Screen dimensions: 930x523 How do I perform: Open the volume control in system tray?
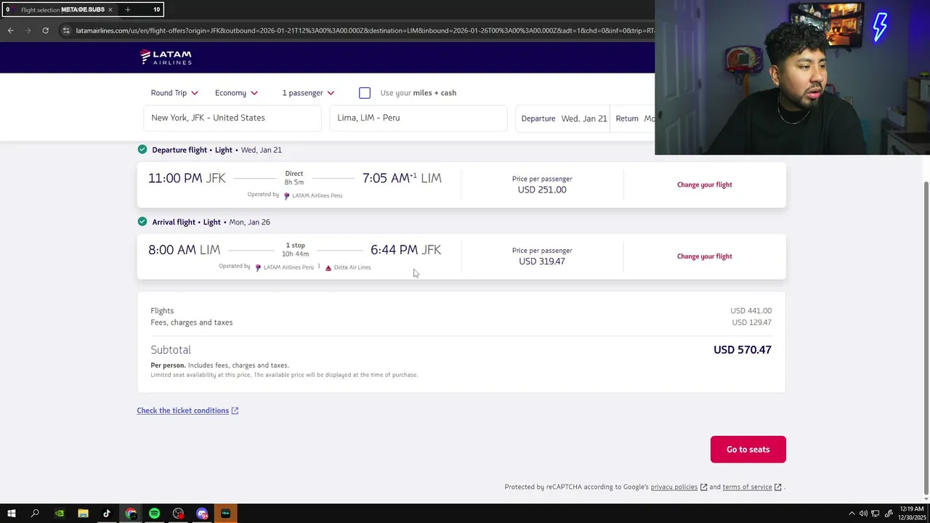(863, 514)
